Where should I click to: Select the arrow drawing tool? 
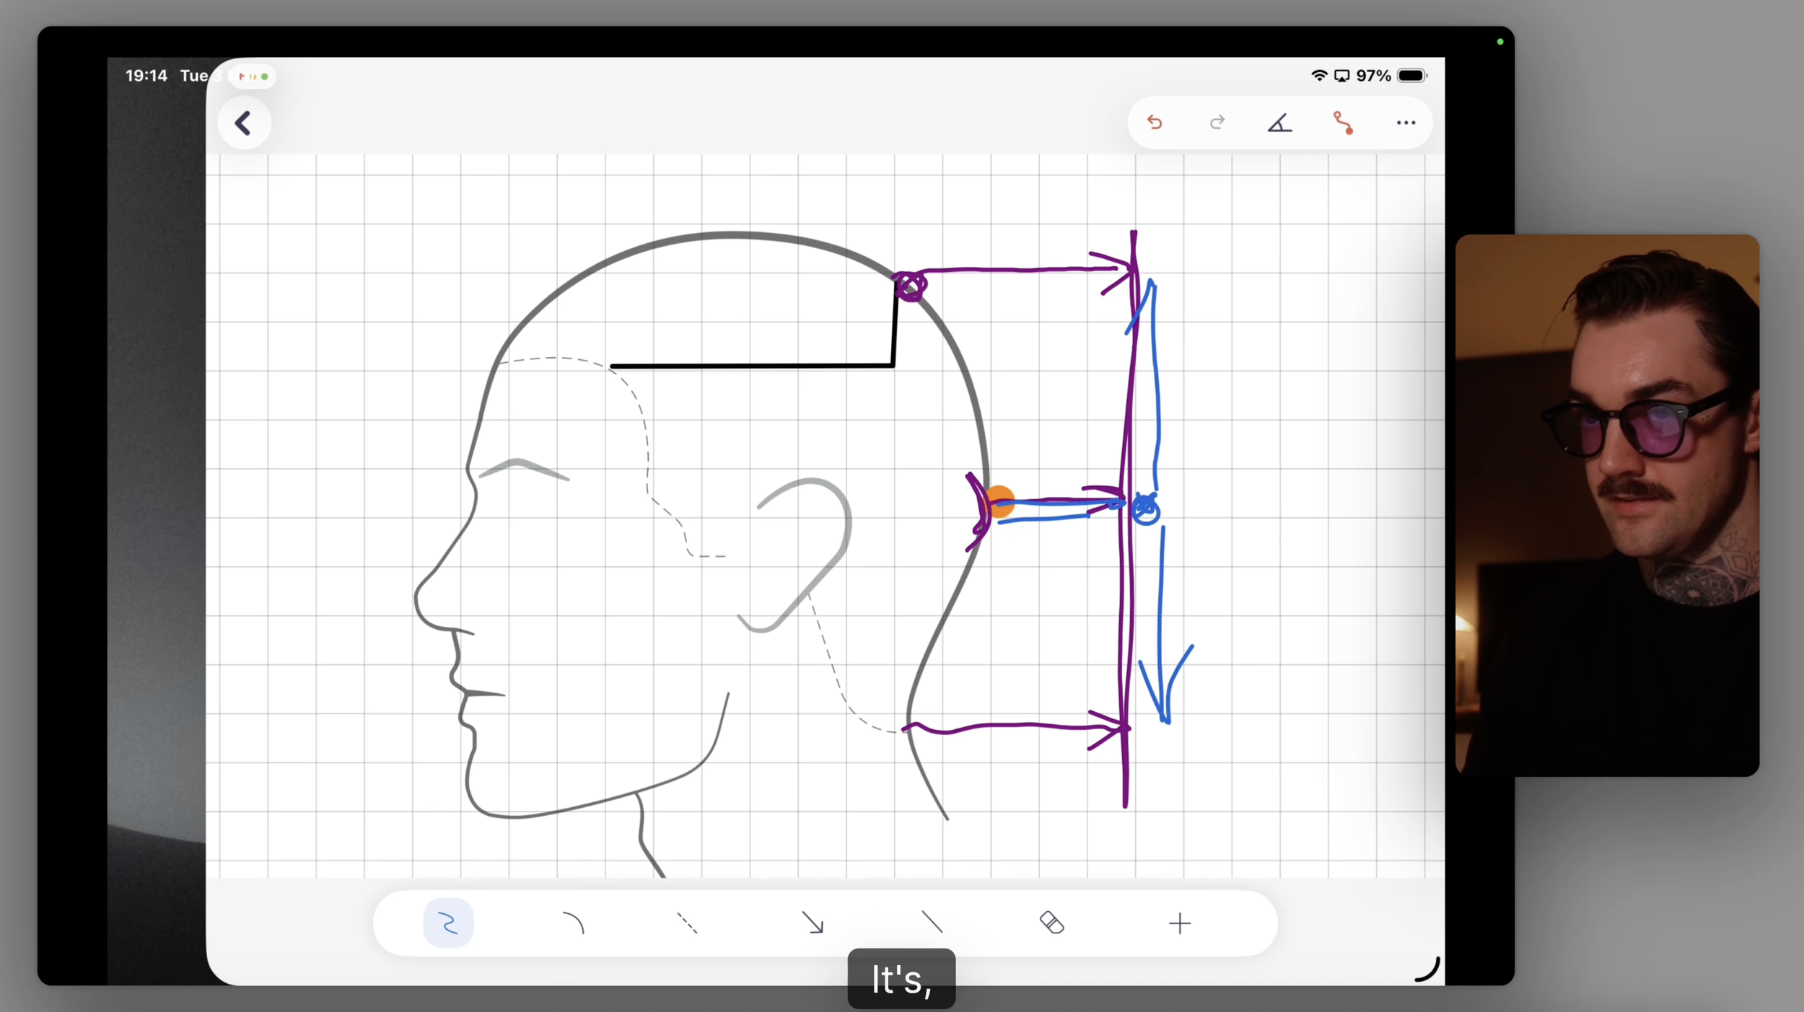[813, 923]
